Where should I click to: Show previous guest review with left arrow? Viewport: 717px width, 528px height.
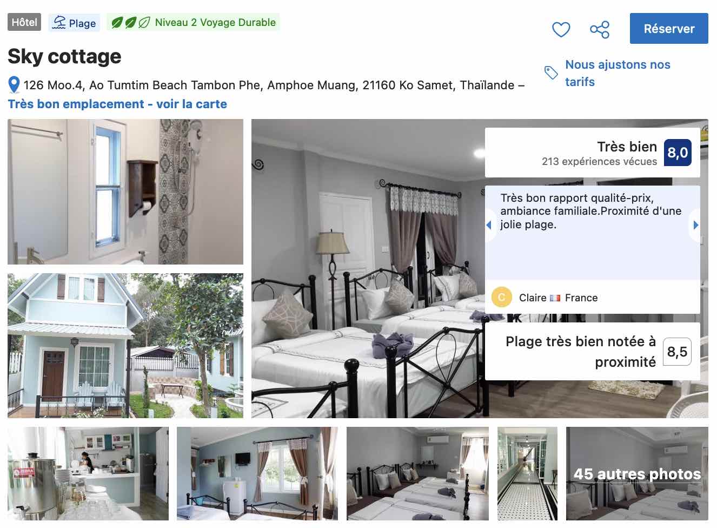point(489,225)
